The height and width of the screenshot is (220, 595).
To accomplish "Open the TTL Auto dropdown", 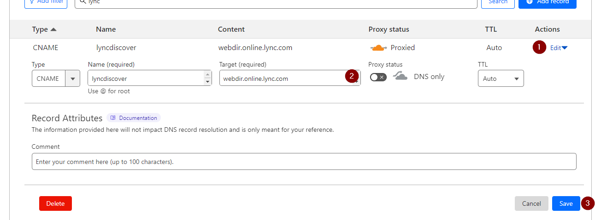I will (x=501, y=79).
